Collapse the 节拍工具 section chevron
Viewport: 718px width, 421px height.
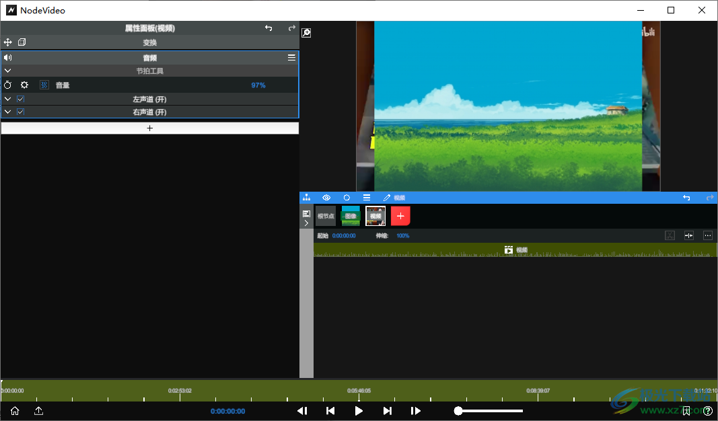pos(8,71)
